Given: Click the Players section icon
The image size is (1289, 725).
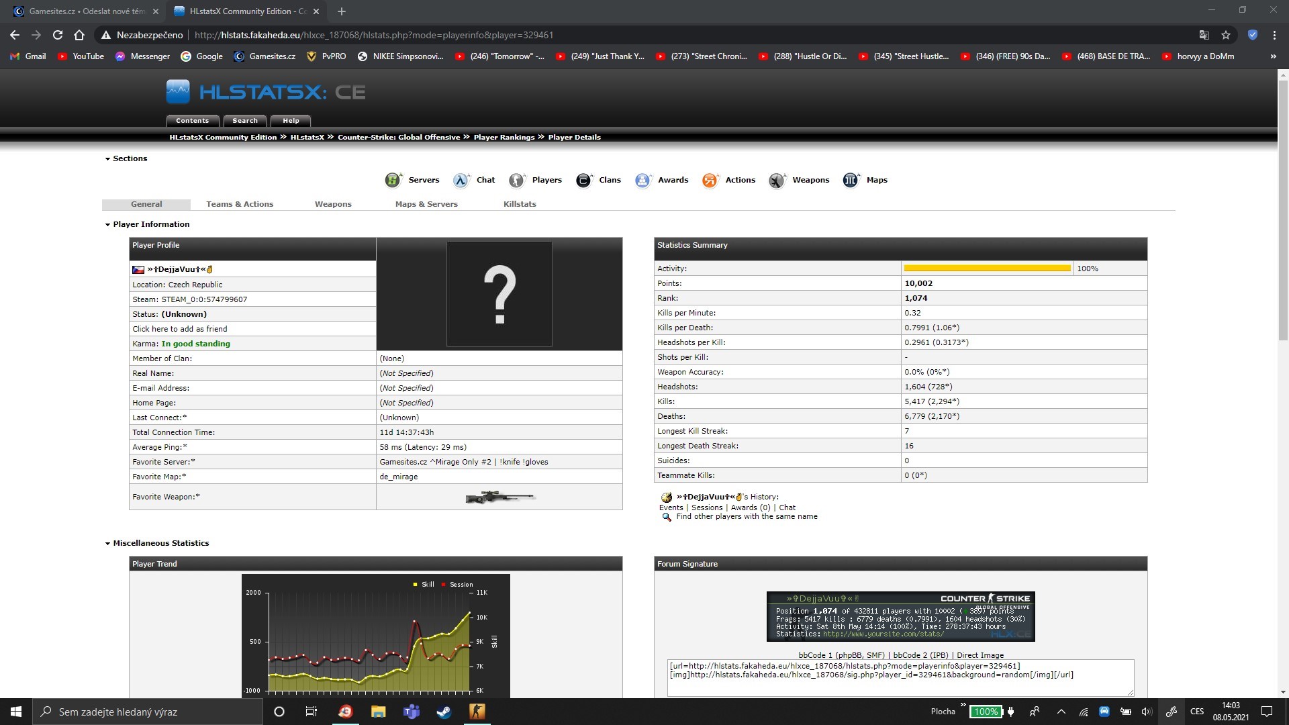Looking at the screenshot, I should [x=516, y=180].
